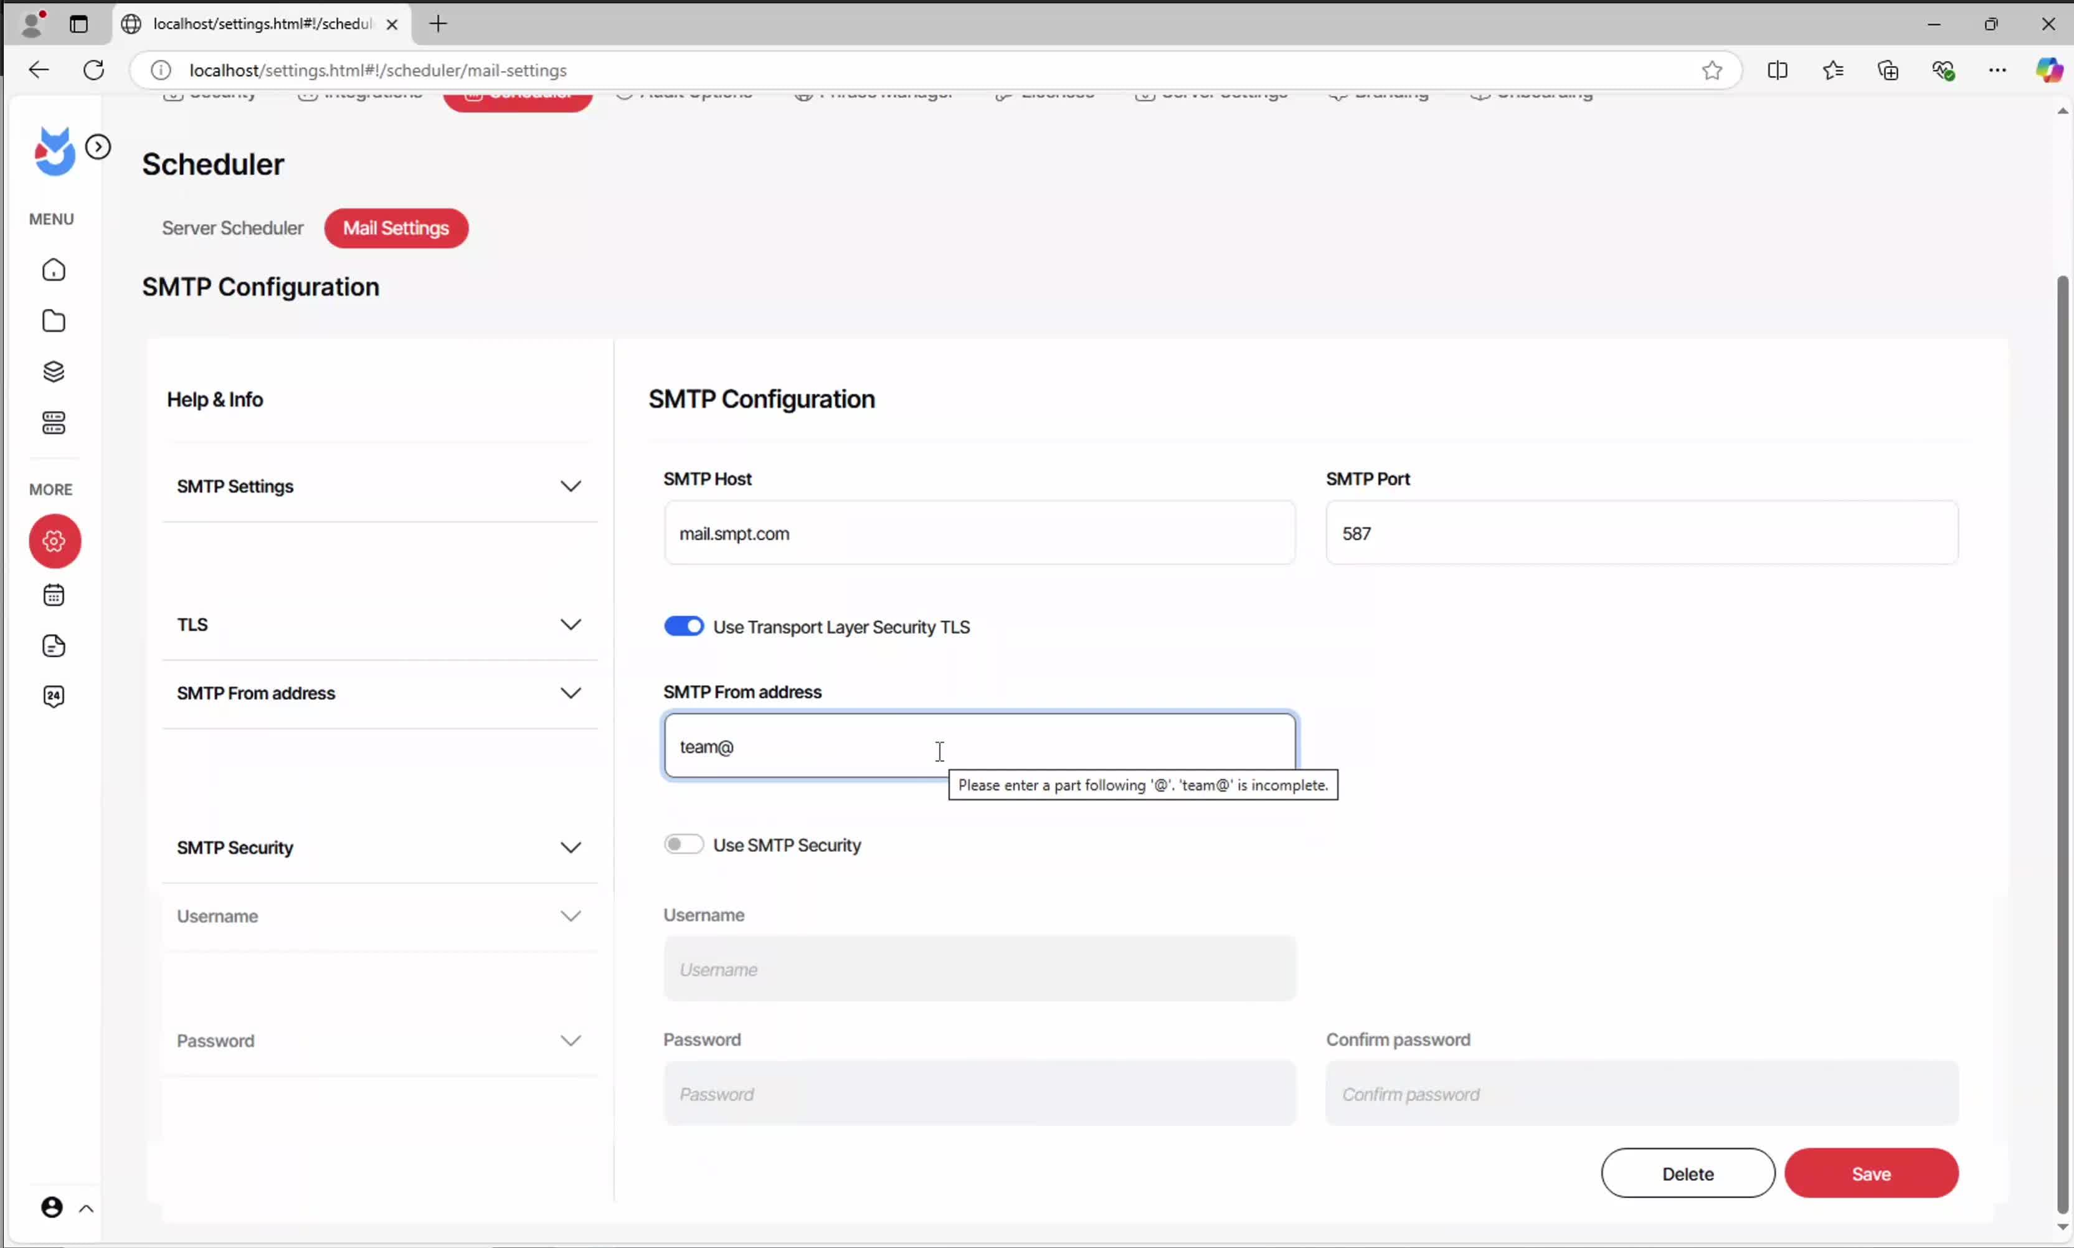Viewport: 2074px width, 1248px height.
Task: Switch to Server Scheduler tab
Action: tap(232, 228)
